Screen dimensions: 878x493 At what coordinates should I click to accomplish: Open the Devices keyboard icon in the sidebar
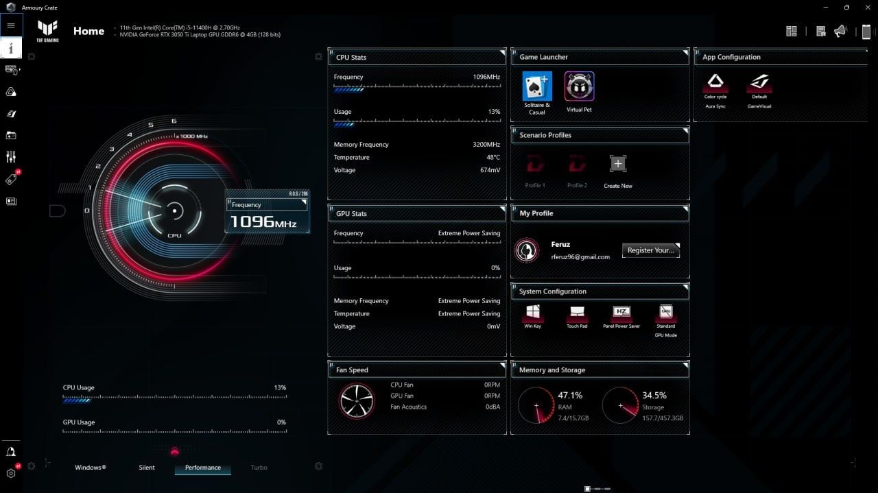[x=11, y=69]
